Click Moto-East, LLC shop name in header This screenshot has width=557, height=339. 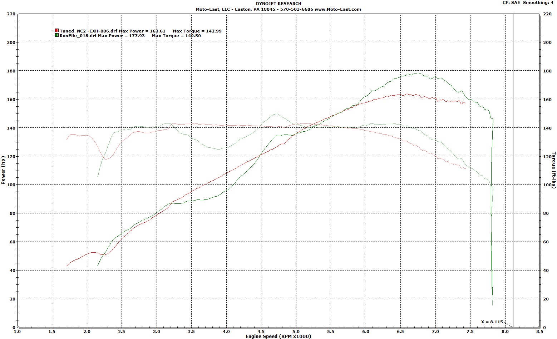[x=213, y=9]
